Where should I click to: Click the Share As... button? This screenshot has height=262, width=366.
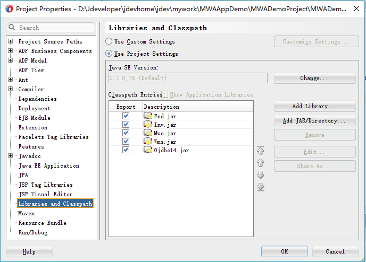pos(314,166)
